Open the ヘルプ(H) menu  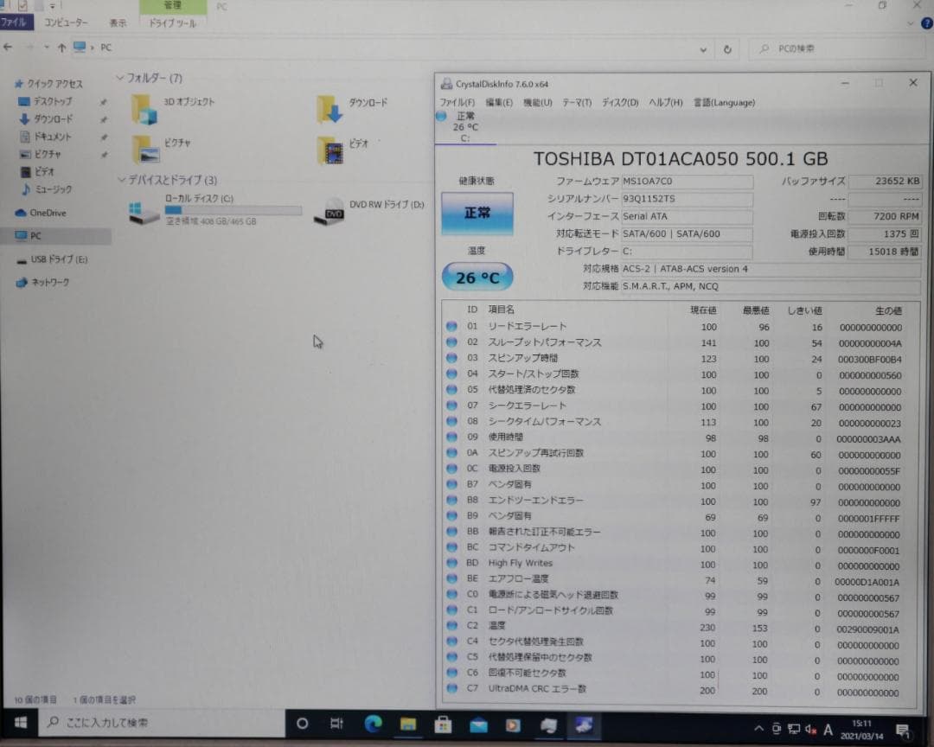pyautogui.click(x=665, y=103)
